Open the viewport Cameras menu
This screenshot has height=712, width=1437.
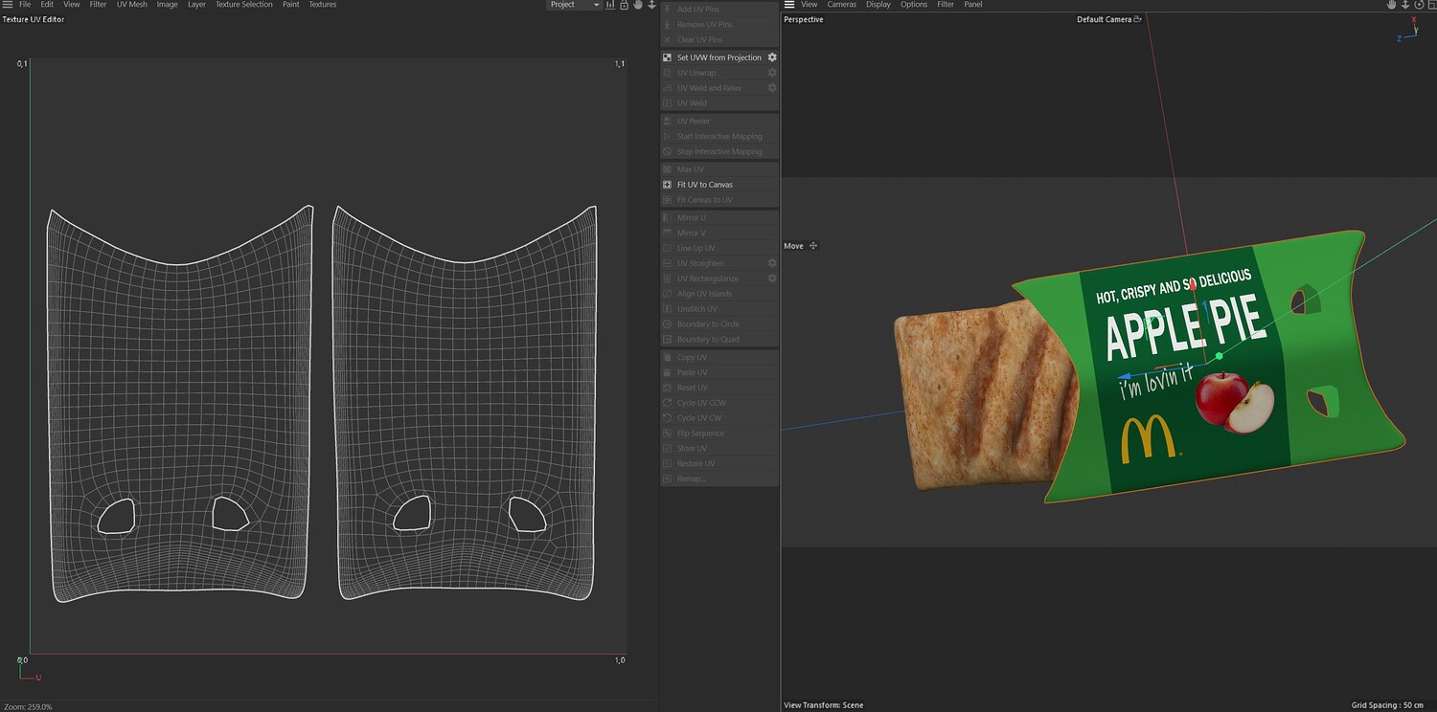point(842,5)
